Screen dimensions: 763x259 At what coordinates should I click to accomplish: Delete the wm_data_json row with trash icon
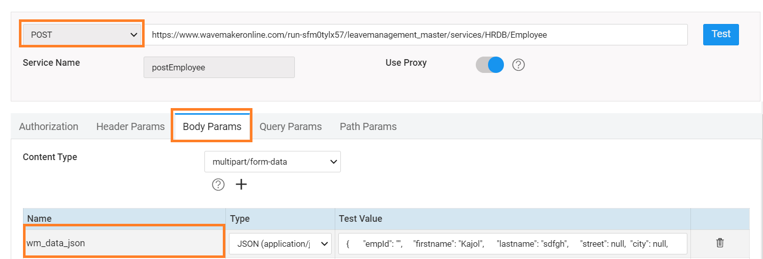click(720, 243)
